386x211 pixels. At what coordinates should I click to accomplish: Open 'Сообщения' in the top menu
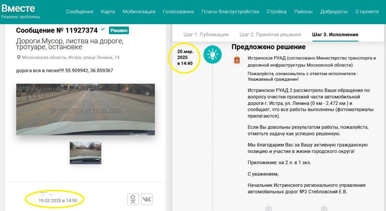[x=80, y=11]
